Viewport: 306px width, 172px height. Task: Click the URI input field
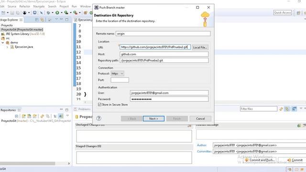pos(155,47)
